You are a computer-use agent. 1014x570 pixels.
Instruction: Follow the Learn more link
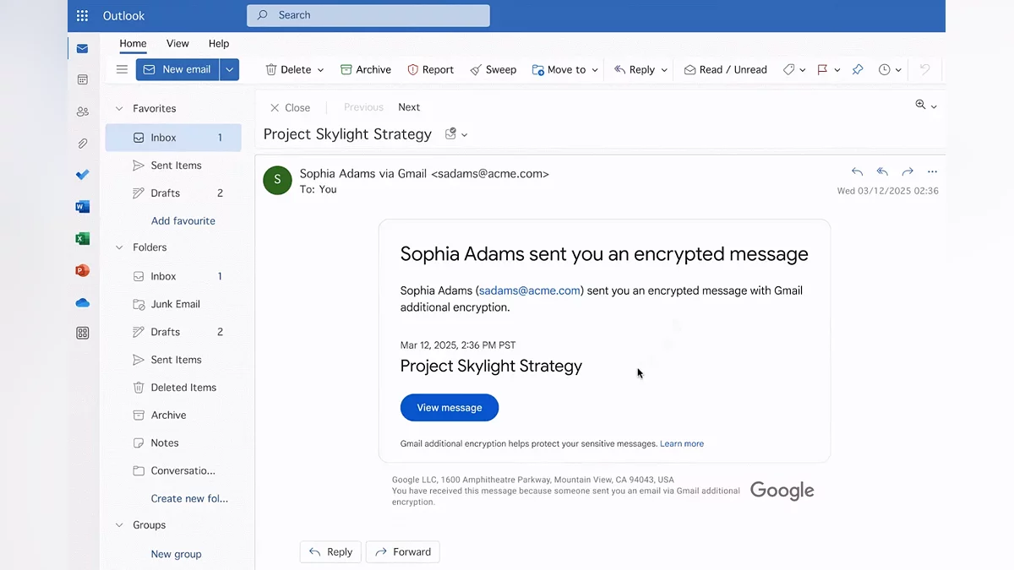click(x=681, y=443)
